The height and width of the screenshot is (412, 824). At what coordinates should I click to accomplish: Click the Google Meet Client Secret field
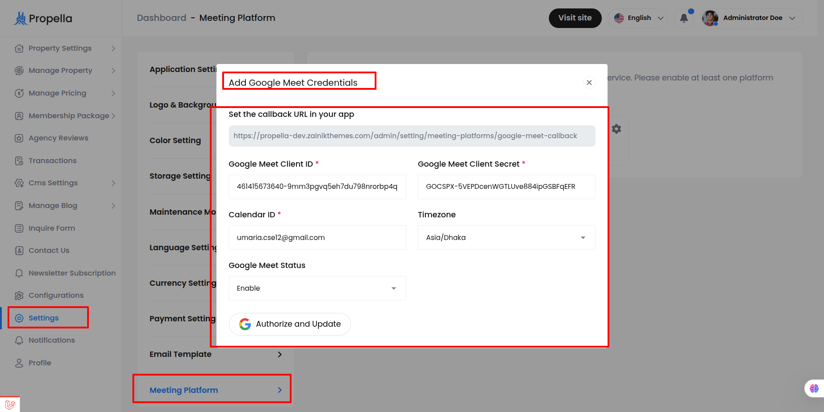point(506,187)
